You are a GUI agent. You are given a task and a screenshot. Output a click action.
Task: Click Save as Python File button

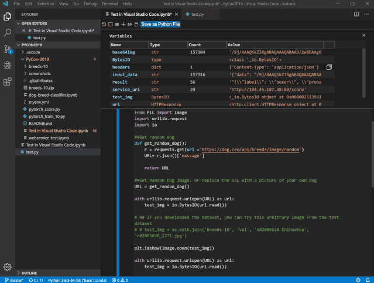pos(160,24)
